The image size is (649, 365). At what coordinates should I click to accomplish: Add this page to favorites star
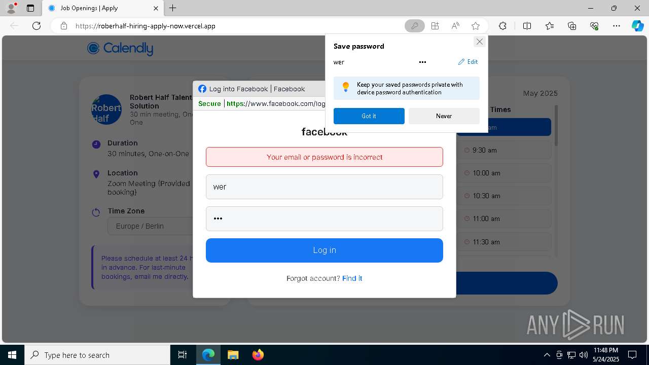[x=476, y=26]
